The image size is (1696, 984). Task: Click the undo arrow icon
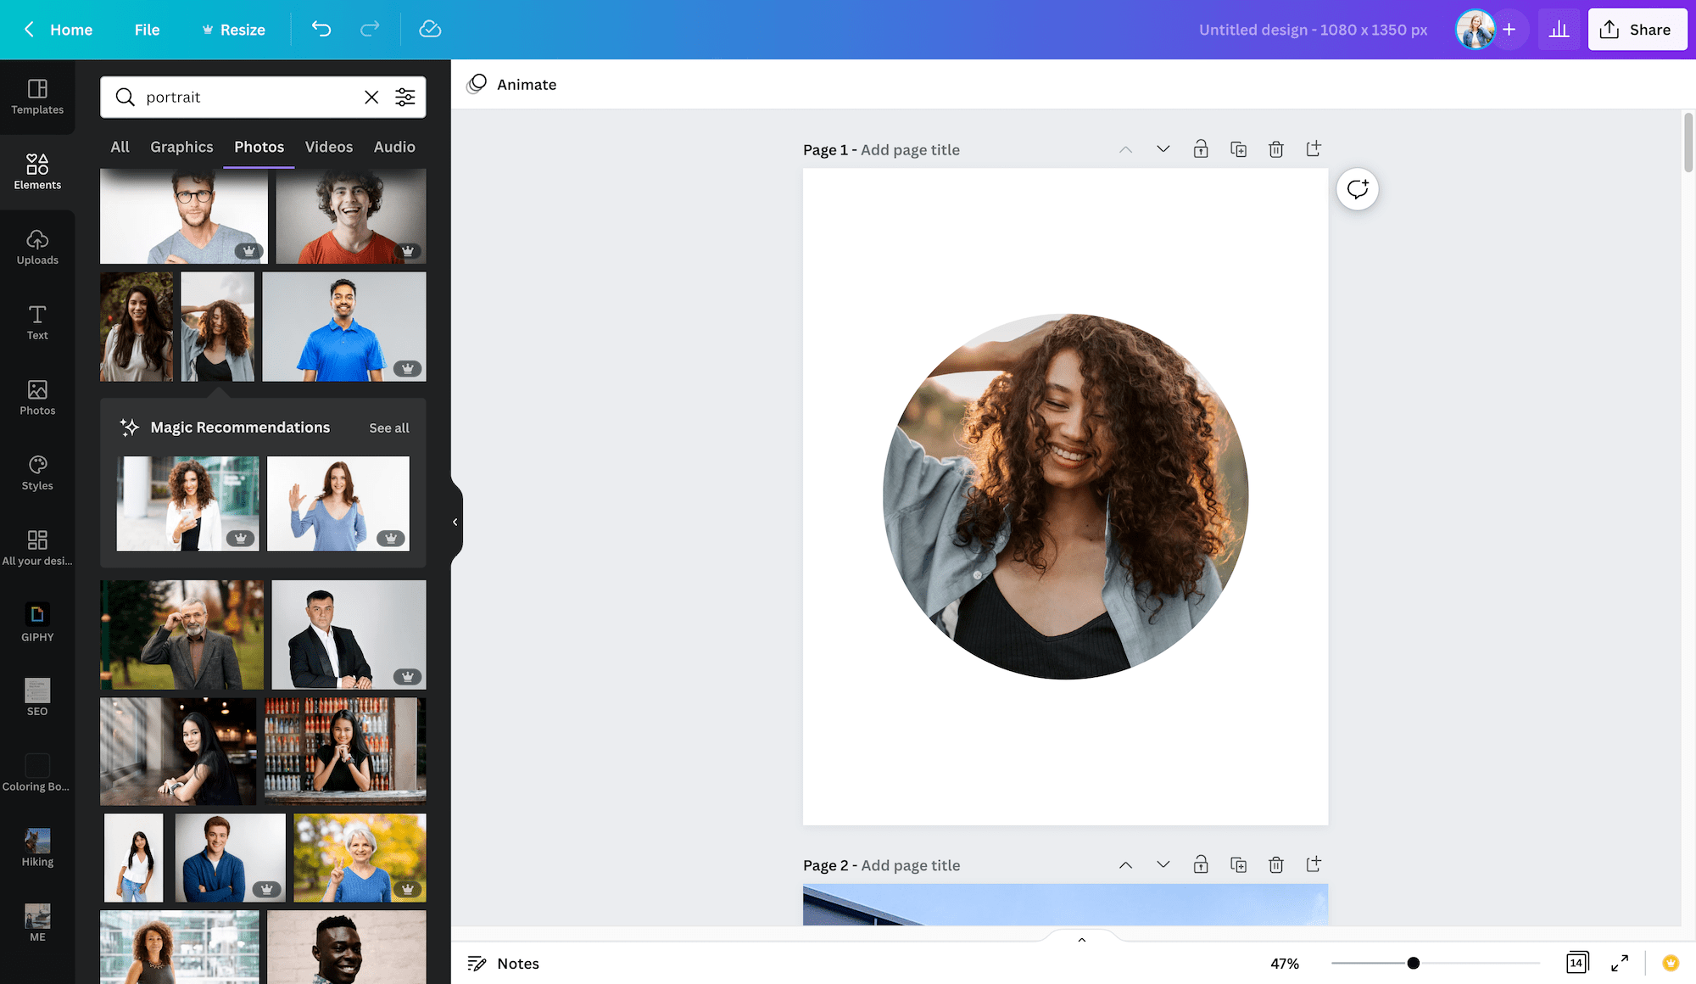click(321, 29)
